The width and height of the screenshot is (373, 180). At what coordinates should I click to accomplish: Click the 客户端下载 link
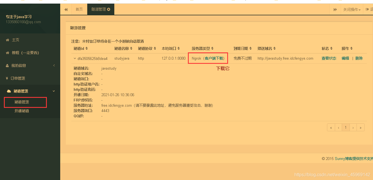pos(214,59)
